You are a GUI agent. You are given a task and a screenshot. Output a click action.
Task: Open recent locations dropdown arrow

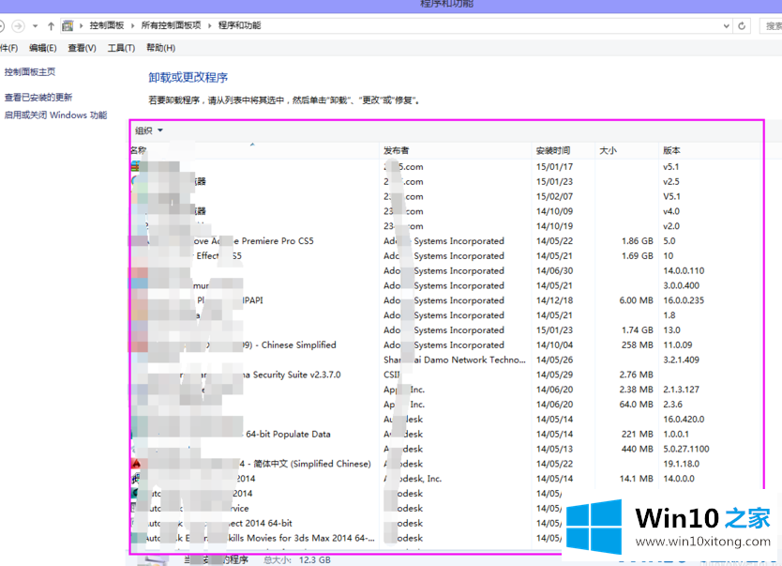tap(35, 26)
